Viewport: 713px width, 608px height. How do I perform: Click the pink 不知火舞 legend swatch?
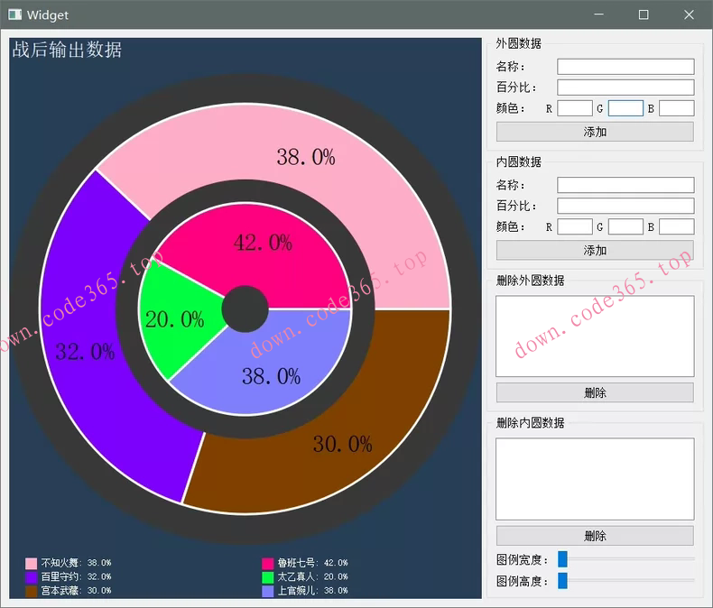tap(31, 563)
